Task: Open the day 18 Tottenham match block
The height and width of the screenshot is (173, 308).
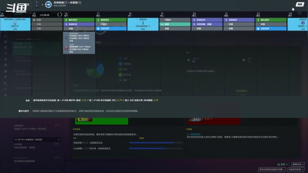Action: pyautogui.click(x=143, y=24)
